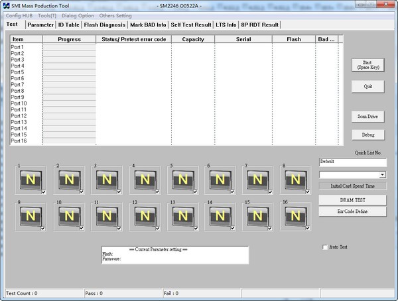Select the Port 5 row label
The image size is (398, 301).
coord(17,72)
